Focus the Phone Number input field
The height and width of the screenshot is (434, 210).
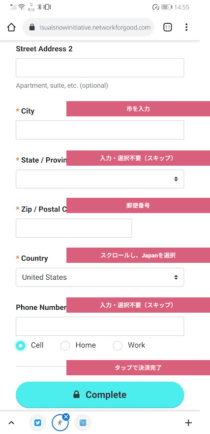click(x=100, y=326)
